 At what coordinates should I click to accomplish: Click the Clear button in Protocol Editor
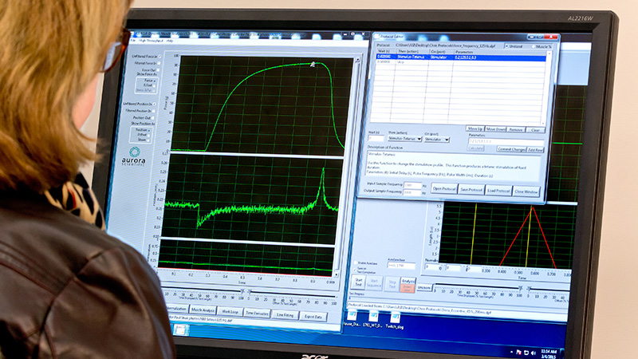pos(535,130)
